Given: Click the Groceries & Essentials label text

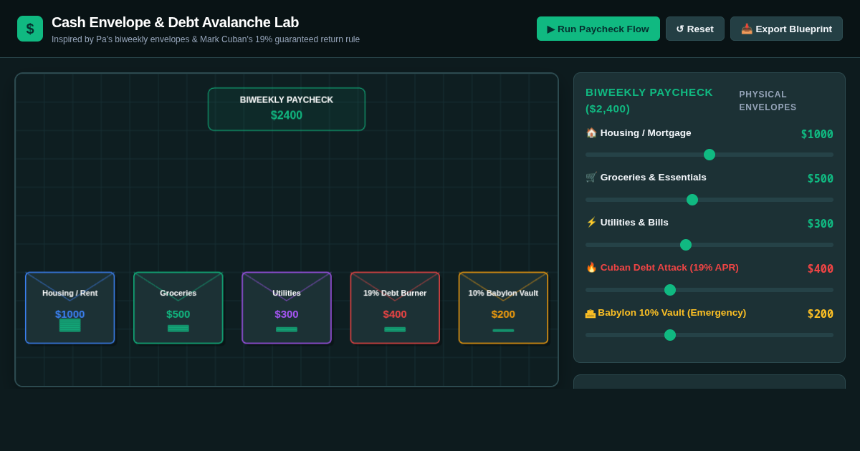Looking at the screenshot, I should tap(654, 177).
